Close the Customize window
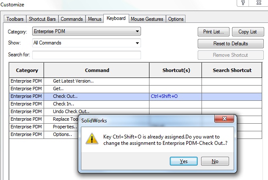 coord(259,3)
